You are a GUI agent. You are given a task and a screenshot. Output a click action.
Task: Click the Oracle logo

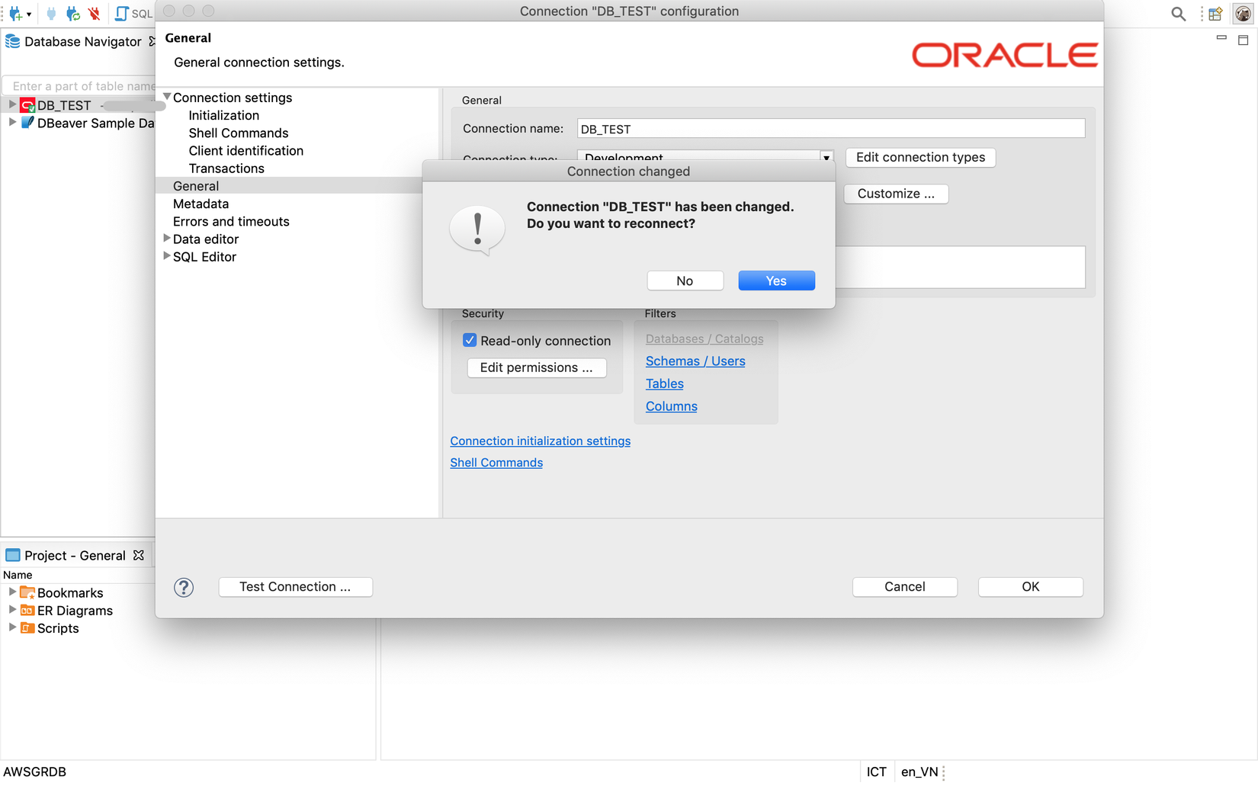pyautogui.click(x=1004, y=55)
